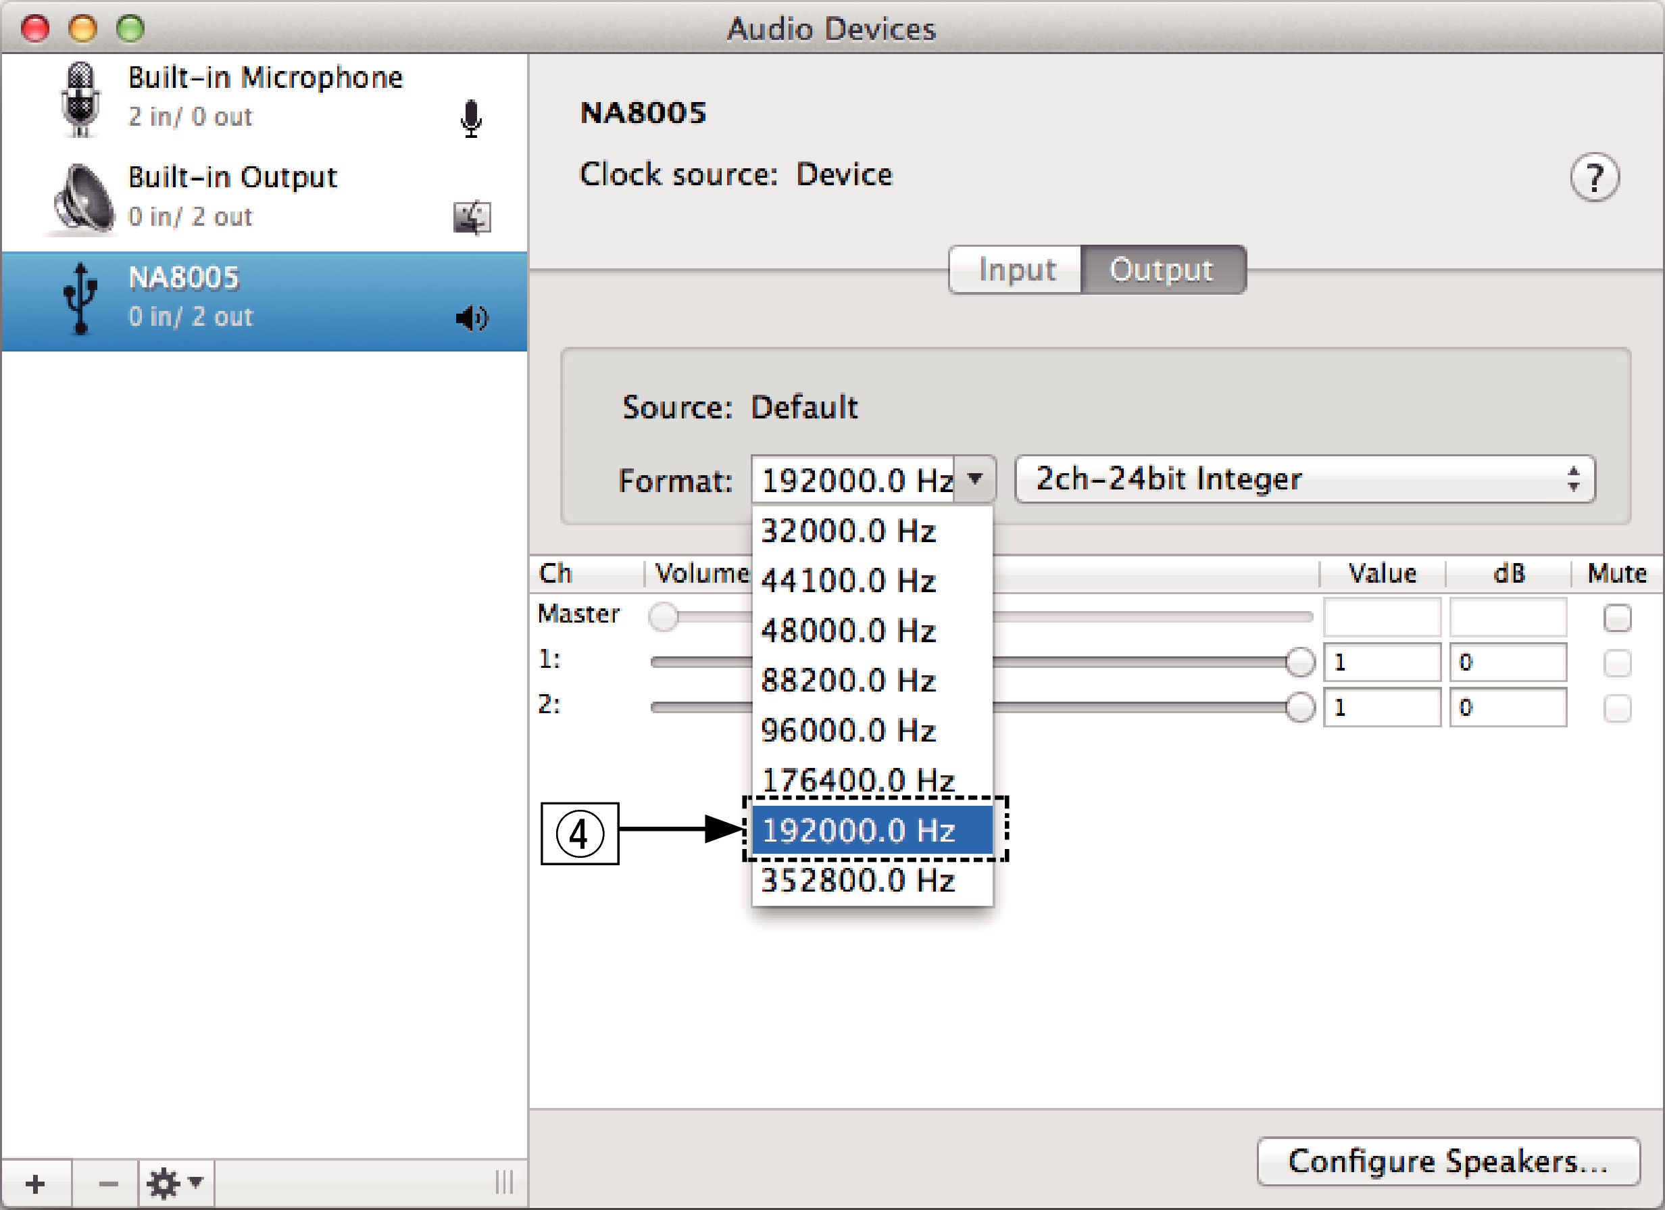Click the Add device plus button

[35, 1186]
